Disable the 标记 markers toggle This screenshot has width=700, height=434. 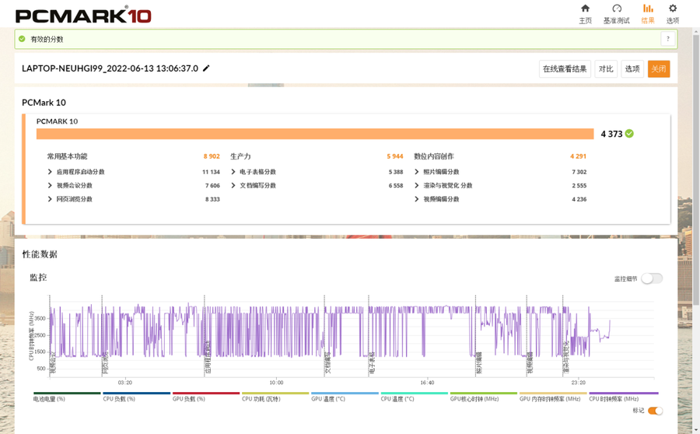tap(655, 411)
